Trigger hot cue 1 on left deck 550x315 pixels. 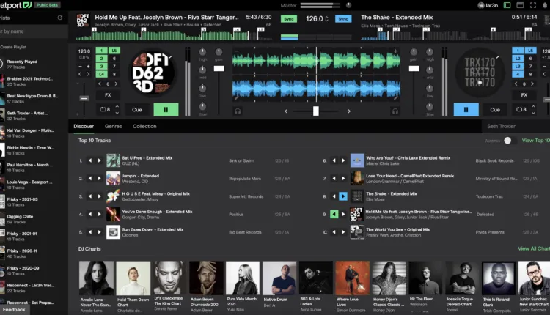click(x=102, y=51)
